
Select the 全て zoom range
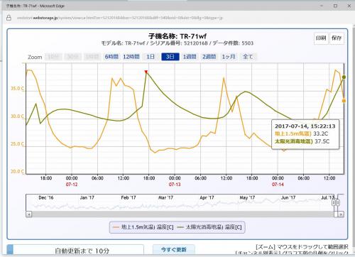(248, 57)
